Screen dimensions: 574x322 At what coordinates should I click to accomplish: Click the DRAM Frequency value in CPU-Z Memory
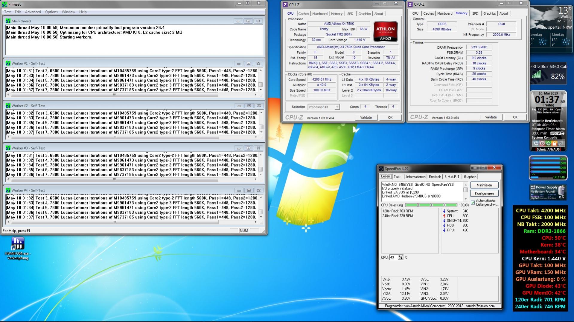click(x=479, y=47)
